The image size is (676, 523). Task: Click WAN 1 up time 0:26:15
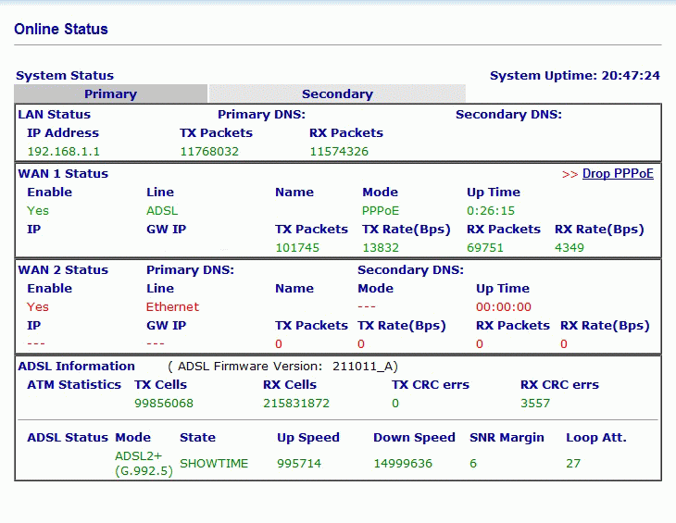[491, 211]
